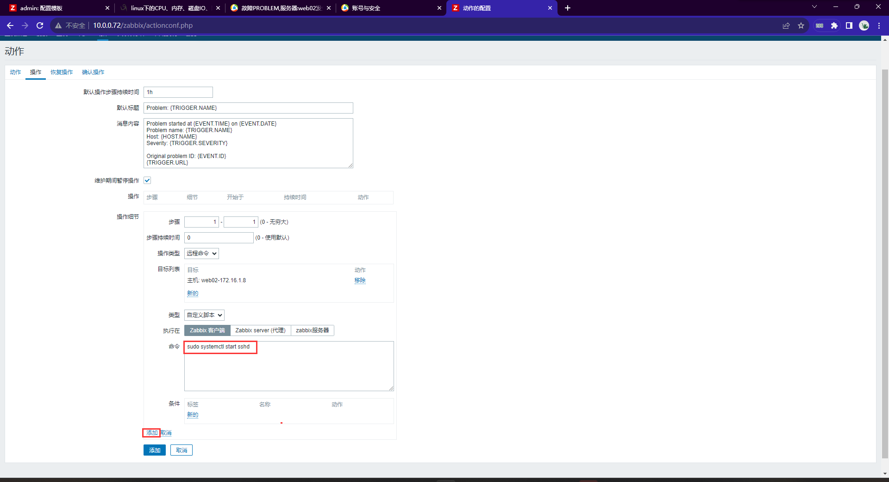Open the 恢复操作 form tab
Screen dimensions: 889x482
[x=62, y=72]
